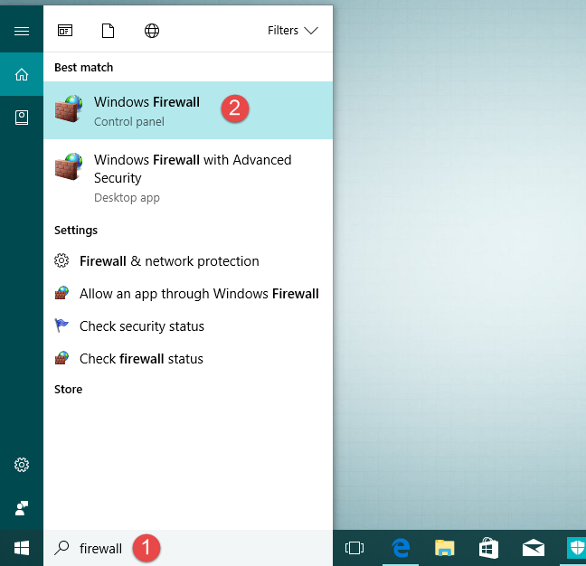
Task: Click the Windows Start button
Action: [x=22, y=548]
